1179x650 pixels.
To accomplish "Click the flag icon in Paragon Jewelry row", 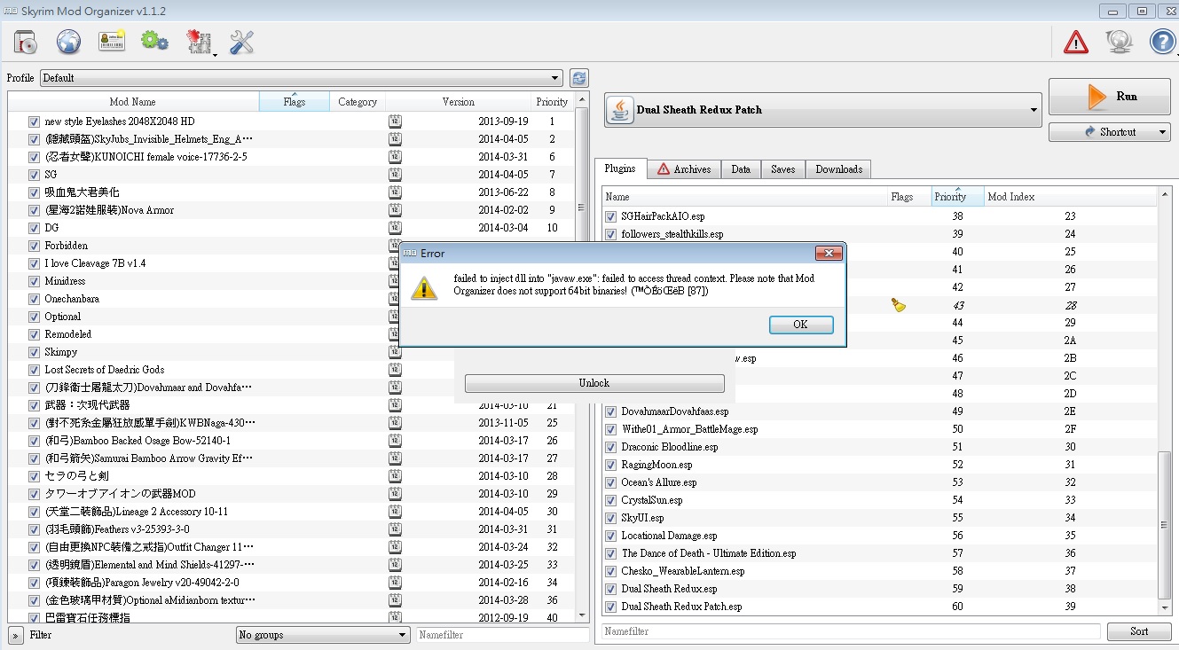I will [x=395, y=583].
